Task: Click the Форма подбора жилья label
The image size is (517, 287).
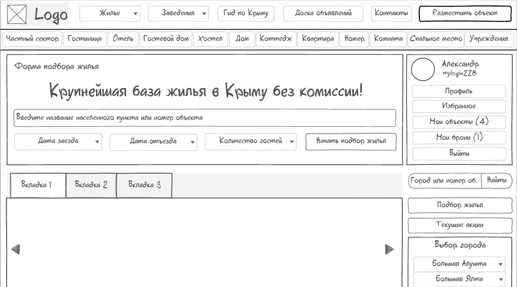Action: tap(57, 67)
